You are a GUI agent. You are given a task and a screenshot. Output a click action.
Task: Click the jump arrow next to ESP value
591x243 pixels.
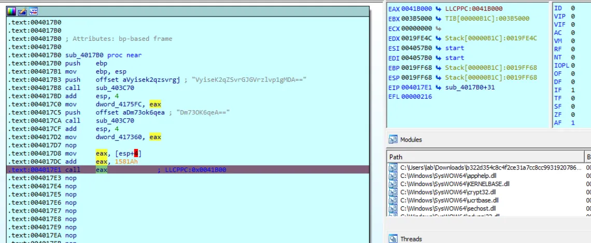pyautogui.click(x=439, y=78)
